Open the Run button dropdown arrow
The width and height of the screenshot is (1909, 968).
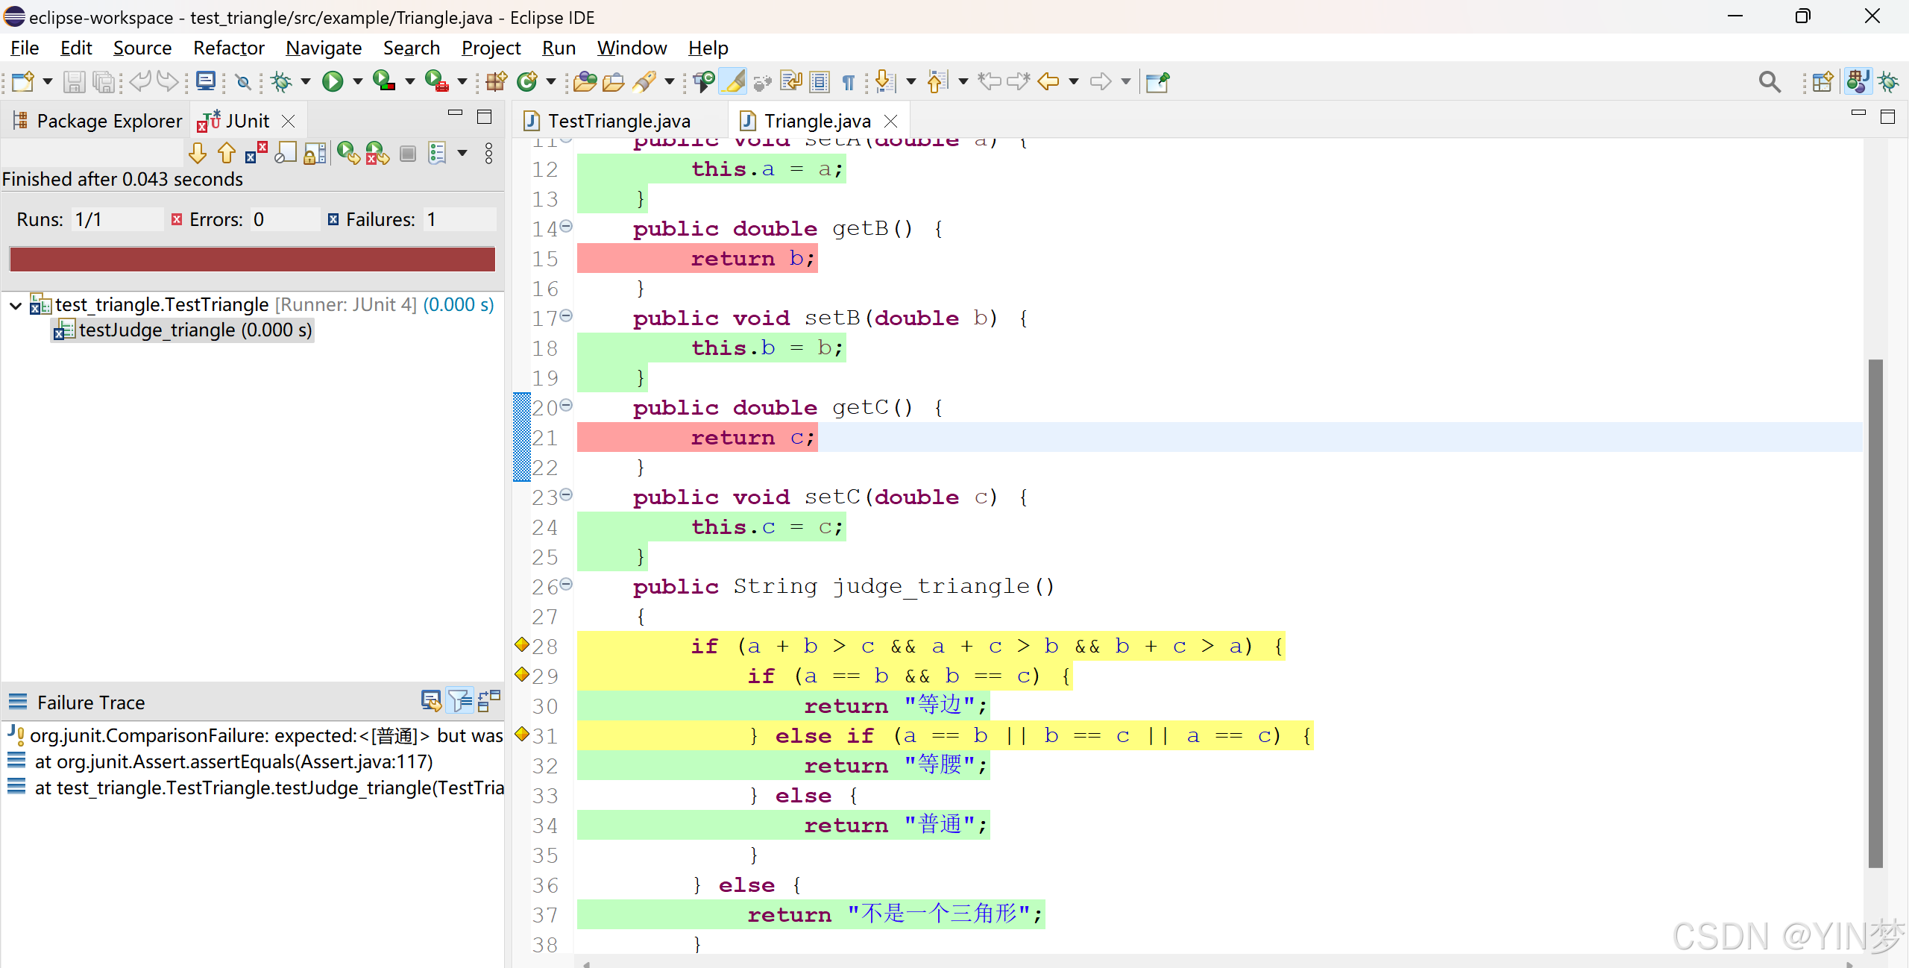(358, 81)
